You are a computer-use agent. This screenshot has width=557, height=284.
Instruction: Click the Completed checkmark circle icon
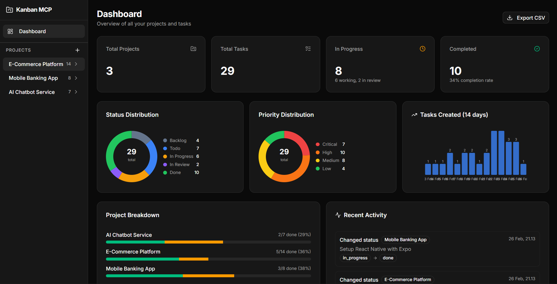pos(537,49)
